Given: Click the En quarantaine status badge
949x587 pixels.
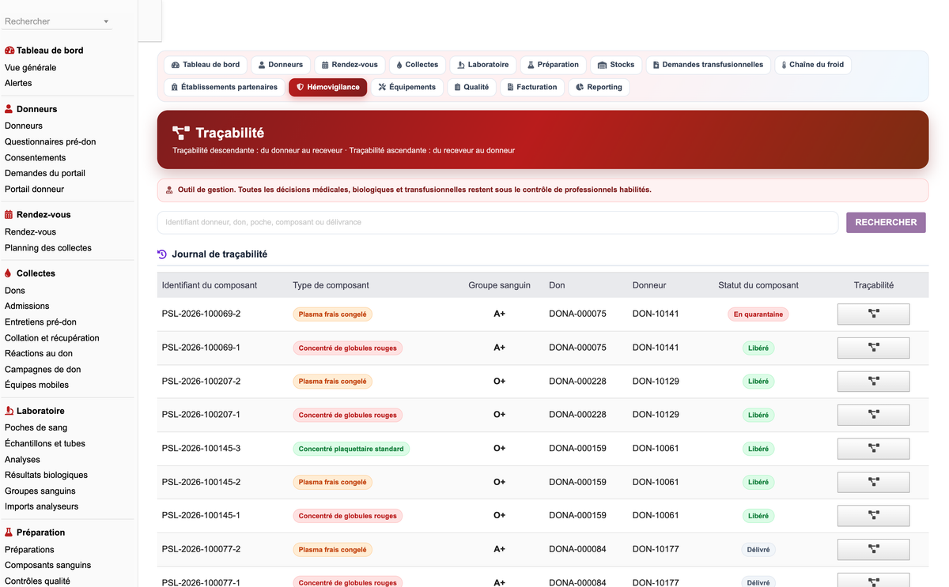Looking at the screenshot, I should click(758, 314).
